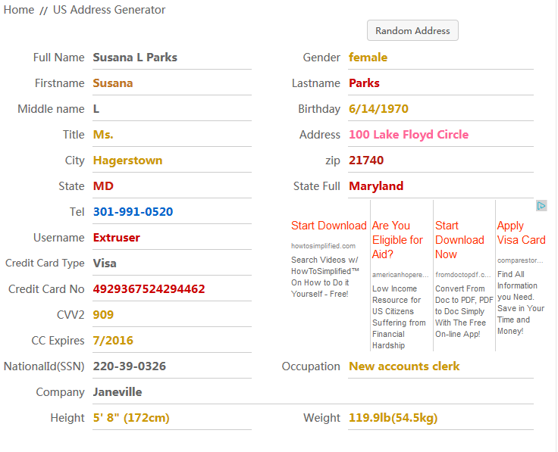The height and width of the screenshot is (452, 558).
Task: Open the Start Download Now ad
Action: coord(459,240)
